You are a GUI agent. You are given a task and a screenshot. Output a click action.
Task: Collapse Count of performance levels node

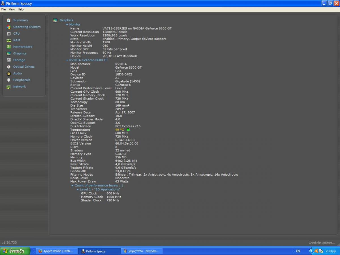pyautogui.click(x=73, y=186)
